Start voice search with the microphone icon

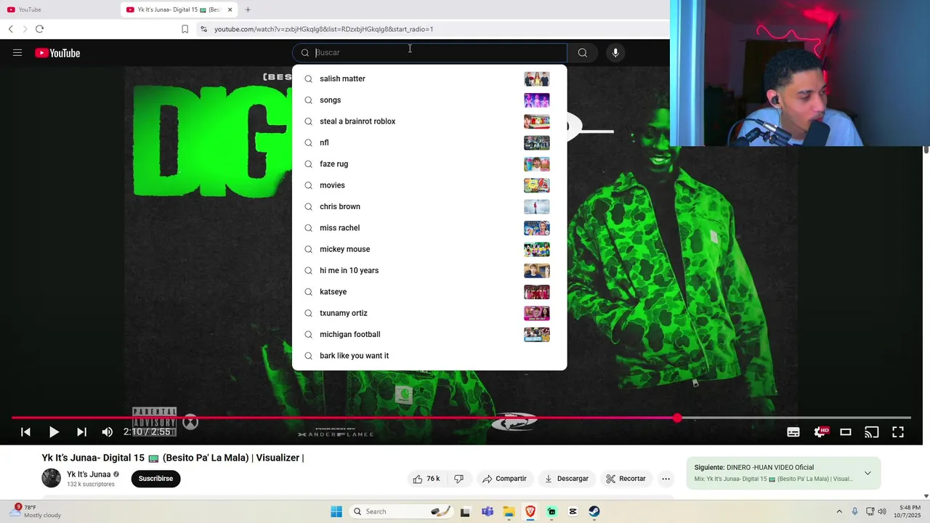(615, 52)
